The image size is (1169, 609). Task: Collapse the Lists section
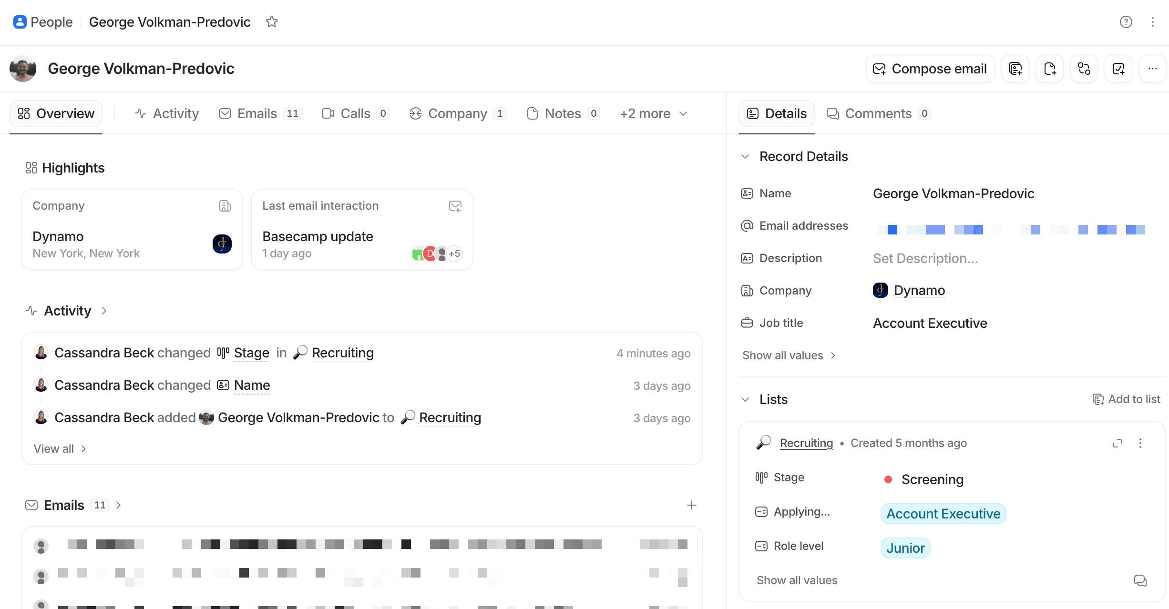746,399
